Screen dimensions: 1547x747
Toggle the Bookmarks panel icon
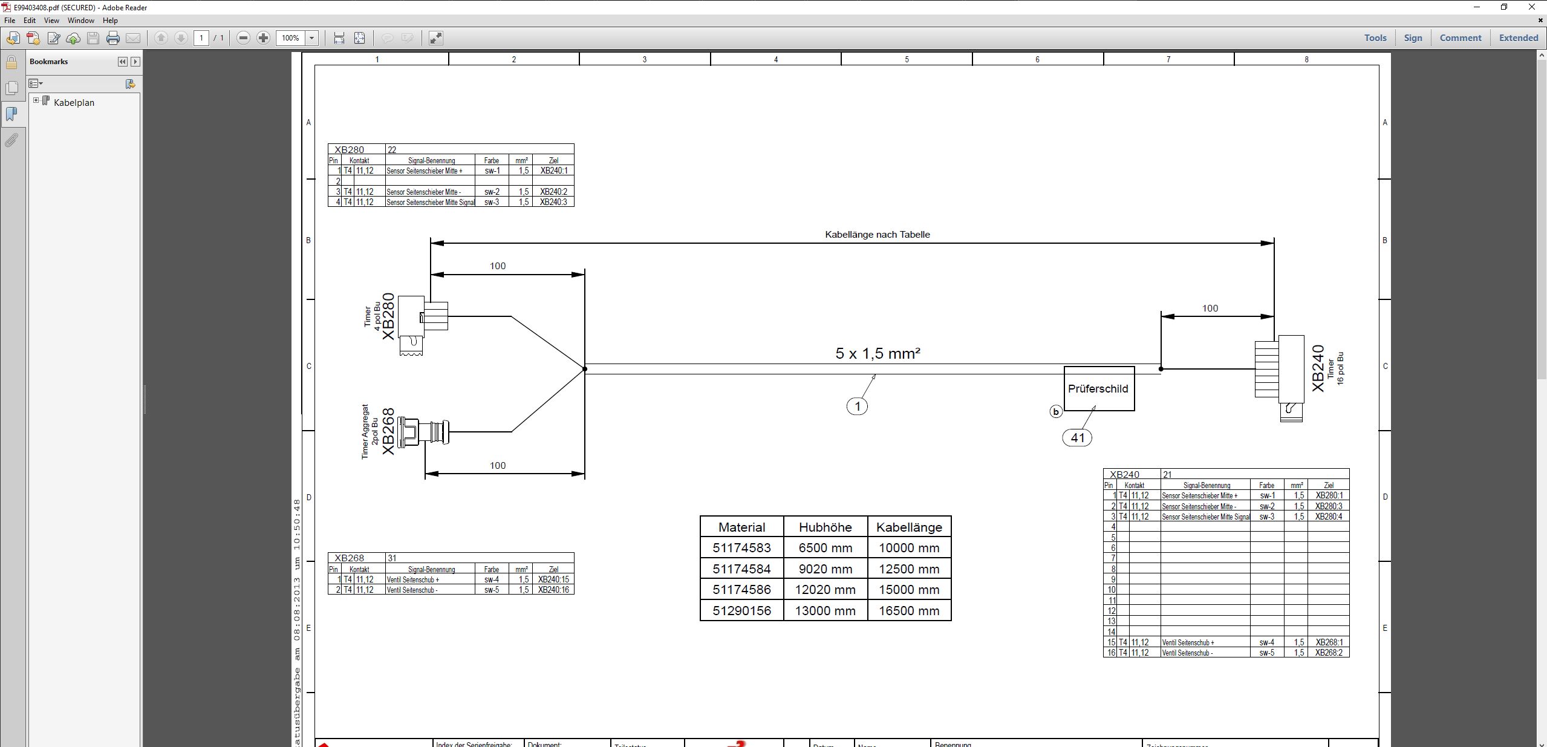pos(11,114)
